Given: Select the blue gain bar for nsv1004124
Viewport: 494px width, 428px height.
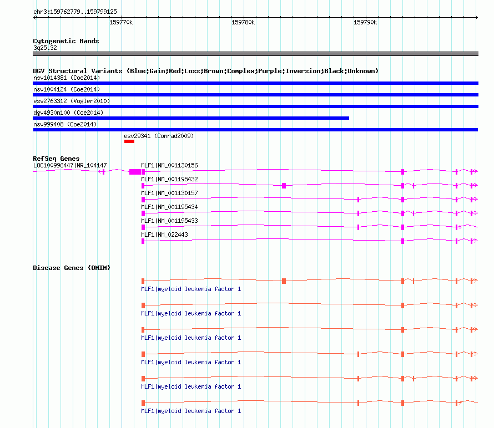Looking at the screenshot, I should [255, 95].
